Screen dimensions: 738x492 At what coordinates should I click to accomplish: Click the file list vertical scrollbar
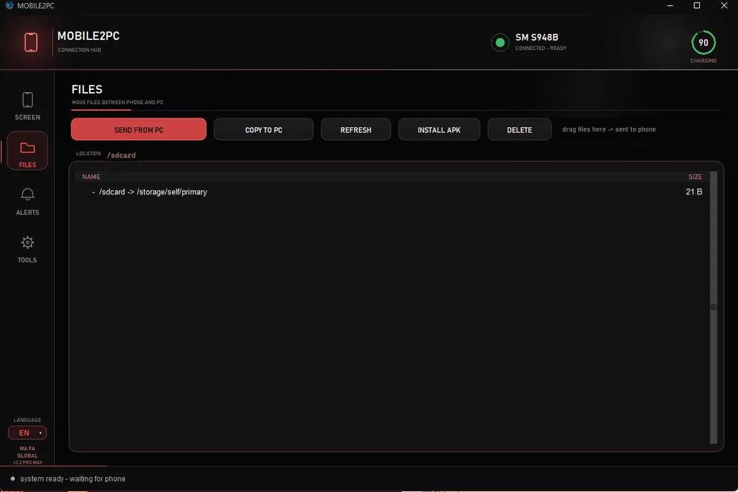click(713, 307)
